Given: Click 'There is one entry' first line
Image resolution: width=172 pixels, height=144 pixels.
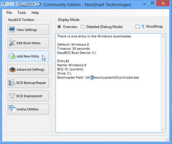Looking at the screenshot, I should click(95, 36).
